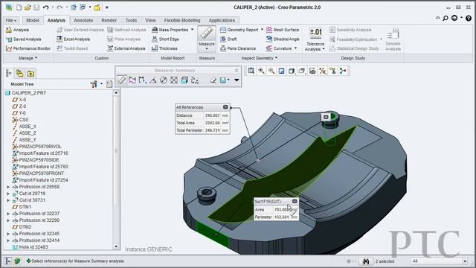476x268 pixels.
Task: Toggle Volume measure mode
Action: [184, 80]
